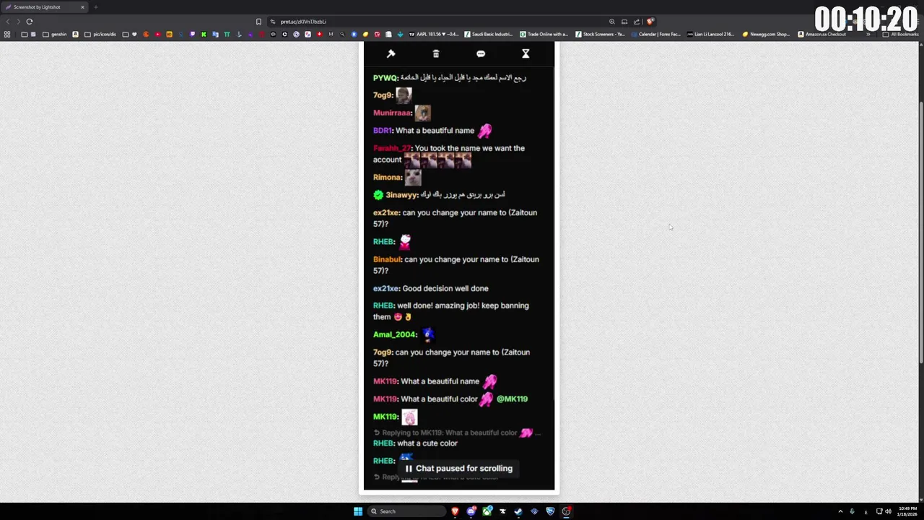Open the Trade Online bookmark
The image size is (924, 520).
click(x=544, y=34)
